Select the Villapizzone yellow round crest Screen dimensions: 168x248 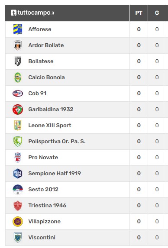click(x=18, y=222)
